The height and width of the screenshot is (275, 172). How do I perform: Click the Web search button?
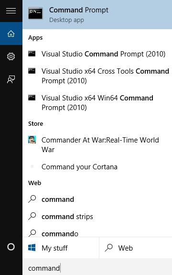[x=136, y=248]
